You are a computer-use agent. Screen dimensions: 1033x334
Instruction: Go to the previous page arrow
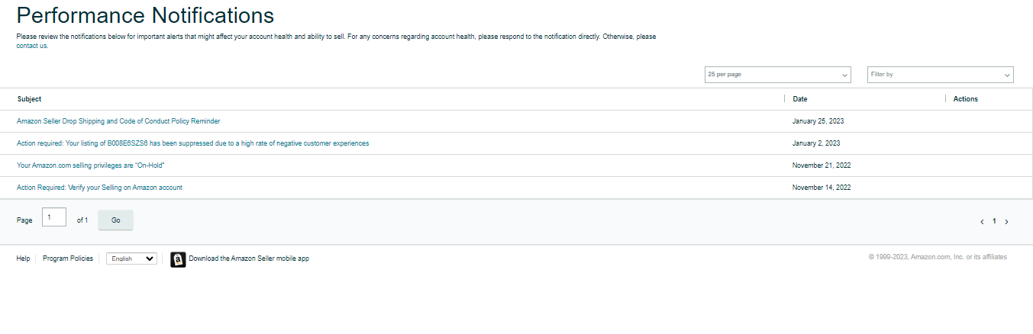[982, 222]
